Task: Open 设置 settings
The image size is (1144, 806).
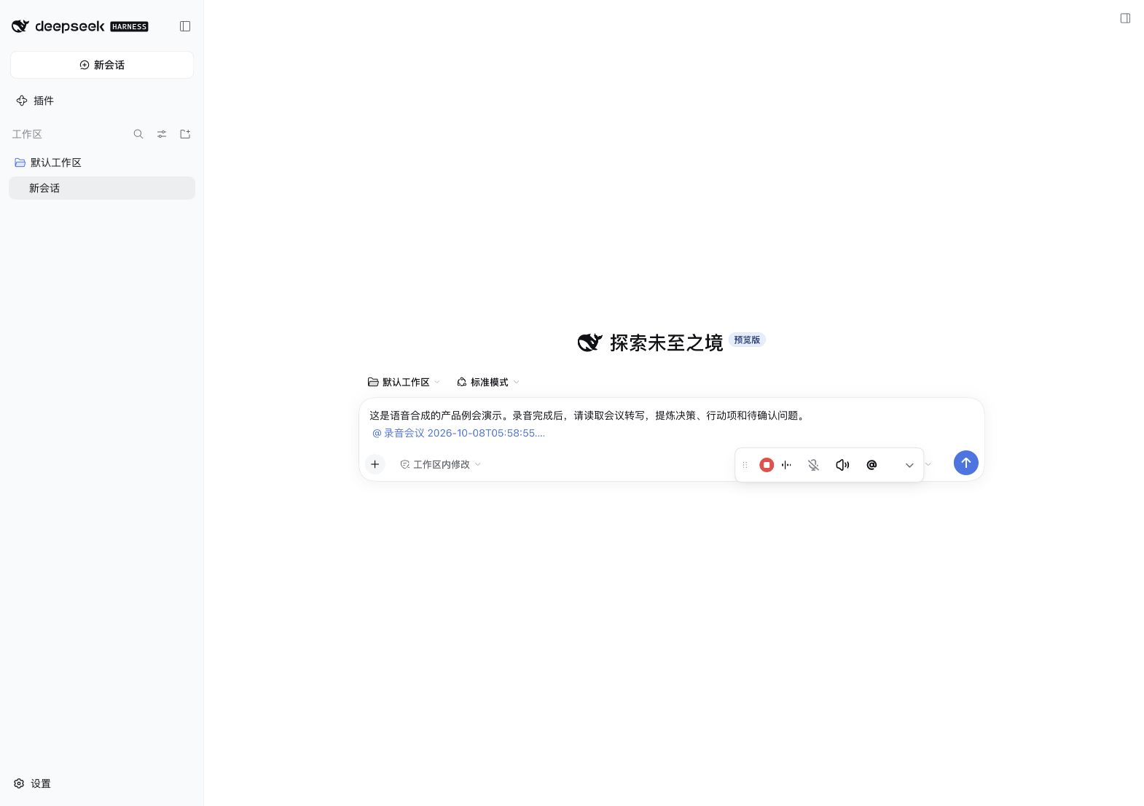Action: [x=33, y=783]
